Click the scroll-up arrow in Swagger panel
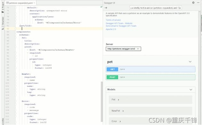The image size is (202, 126). click(199, 12)
